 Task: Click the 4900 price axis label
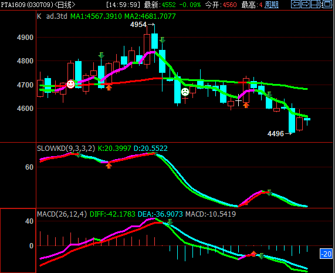pyautogui.click(x=25, y=38)
